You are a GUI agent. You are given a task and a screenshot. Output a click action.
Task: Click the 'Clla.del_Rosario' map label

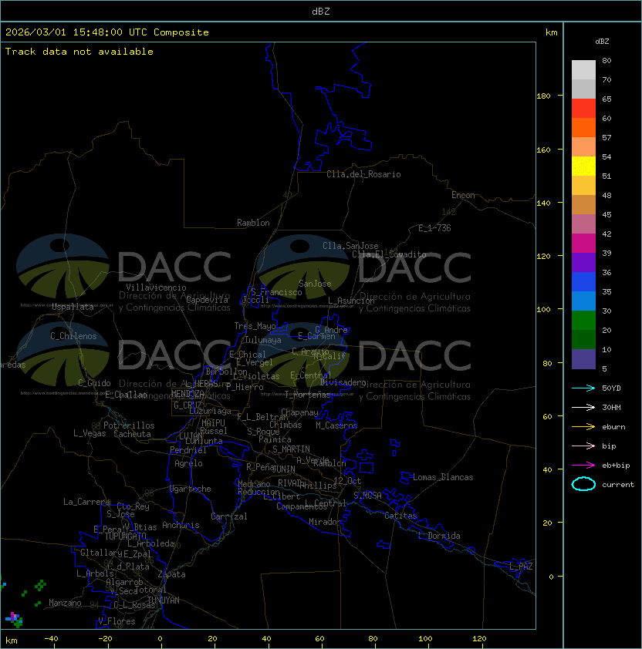(363, 174)
